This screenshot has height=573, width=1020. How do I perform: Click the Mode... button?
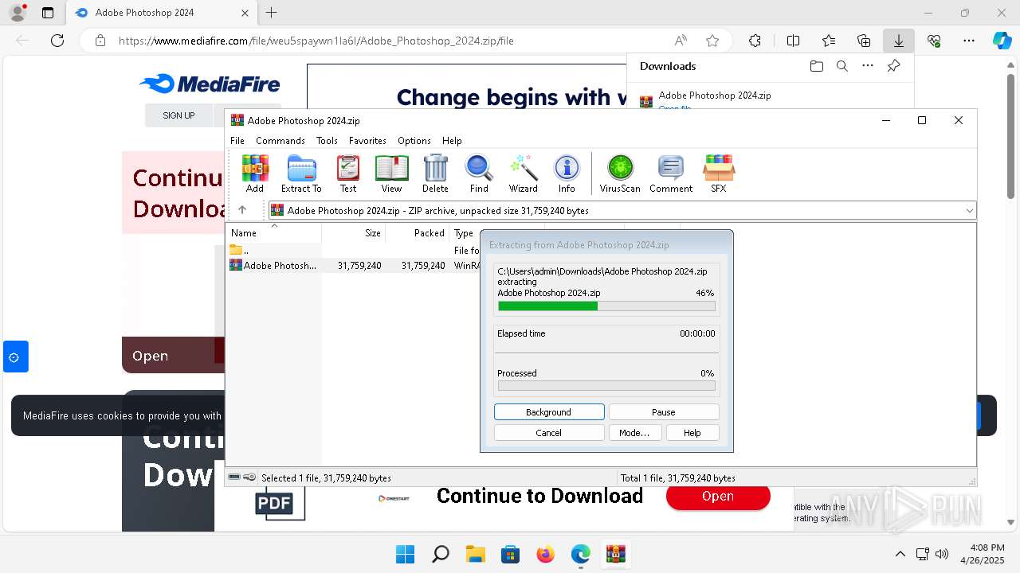(634, 433)
